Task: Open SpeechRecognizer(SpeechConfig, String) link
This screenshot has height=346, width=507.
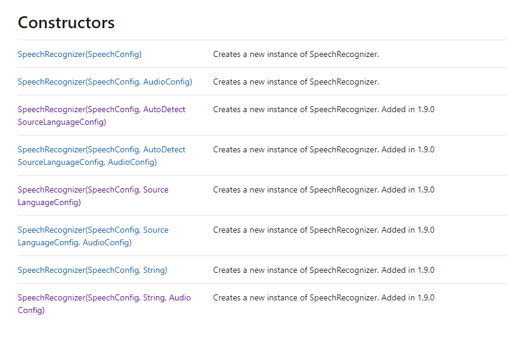Action: click(x=92, y=270)
